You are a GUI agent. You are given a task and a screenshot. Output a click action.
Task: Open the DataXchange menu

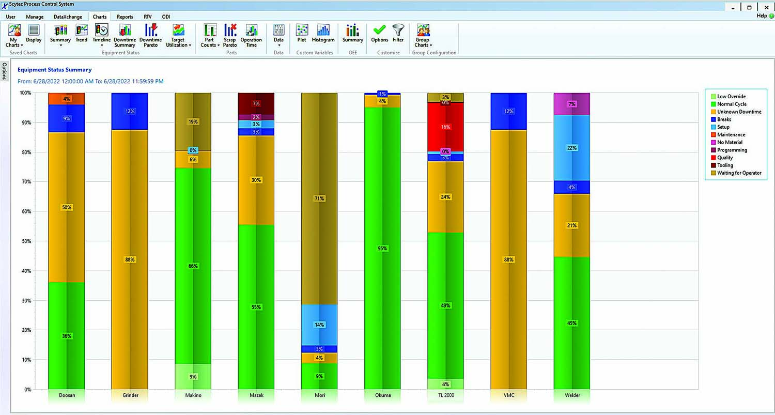click(x=68, y=17)
